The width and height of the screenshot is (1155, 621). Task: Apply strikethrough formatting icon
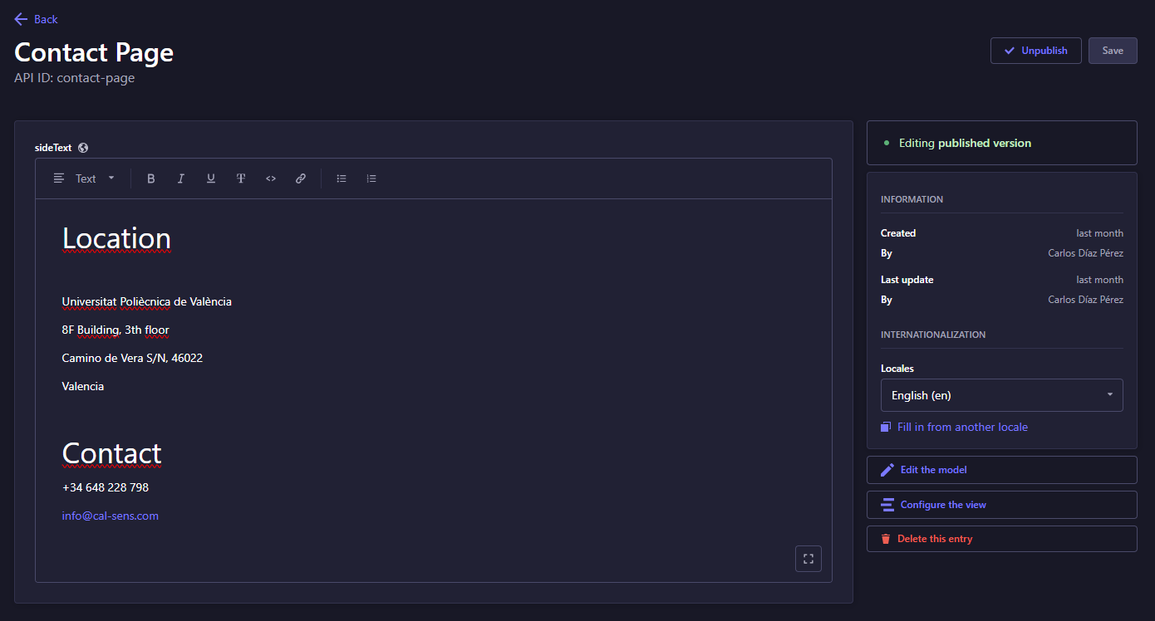point(241,178)
